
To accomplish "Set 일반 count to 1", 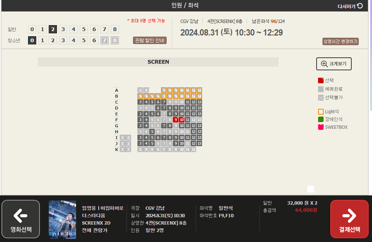I will [42, 29].
